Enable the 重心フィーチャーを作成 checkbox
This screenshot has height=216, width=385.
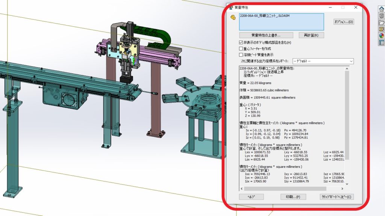tap(241, 48)
